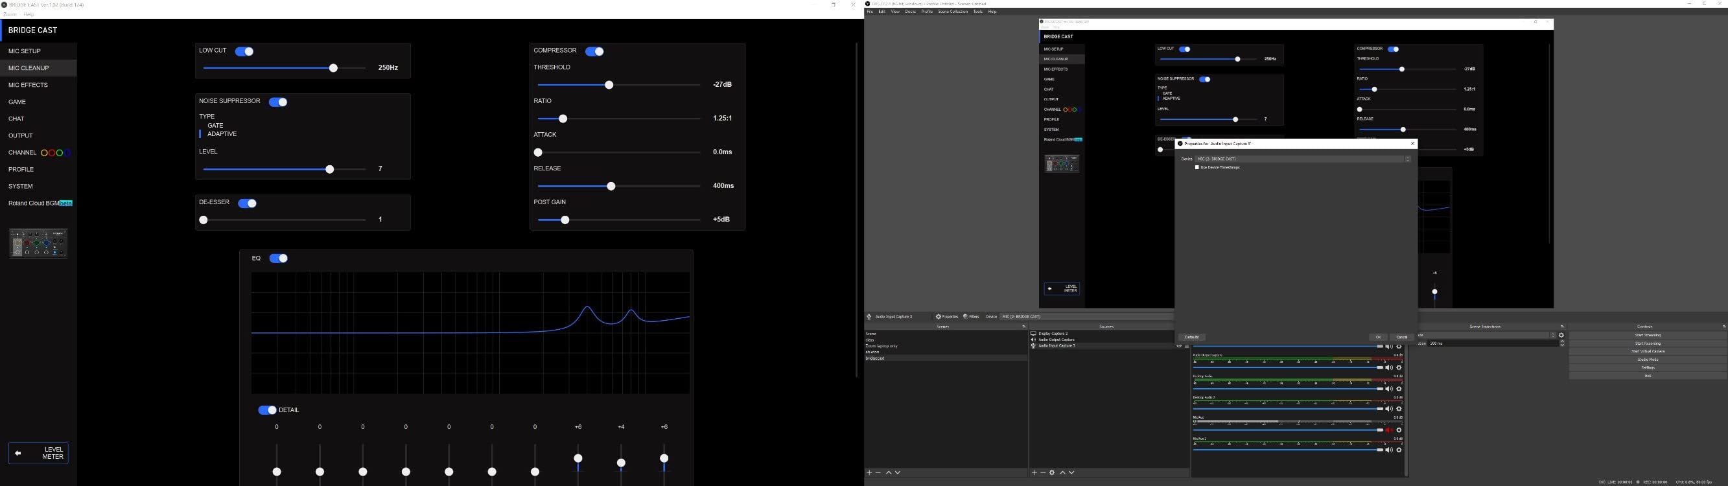Unmute the Mic/Aux red speaker icon
The width and height of the screenshot is (1728, 486).
pyautogui.click(x=1389, y=430)
